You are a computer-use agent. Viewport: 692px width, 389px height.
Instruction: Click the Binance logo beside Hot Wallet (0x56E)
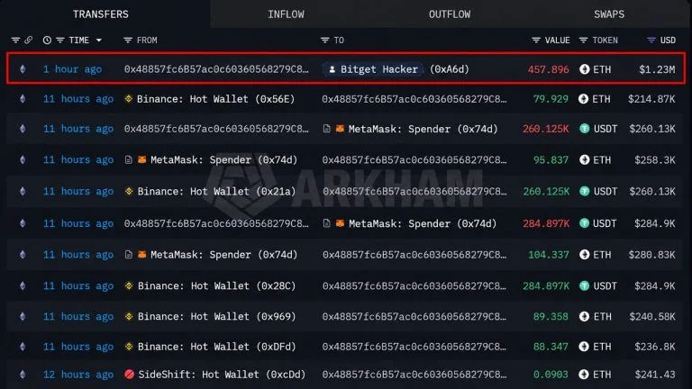[129, 99]
